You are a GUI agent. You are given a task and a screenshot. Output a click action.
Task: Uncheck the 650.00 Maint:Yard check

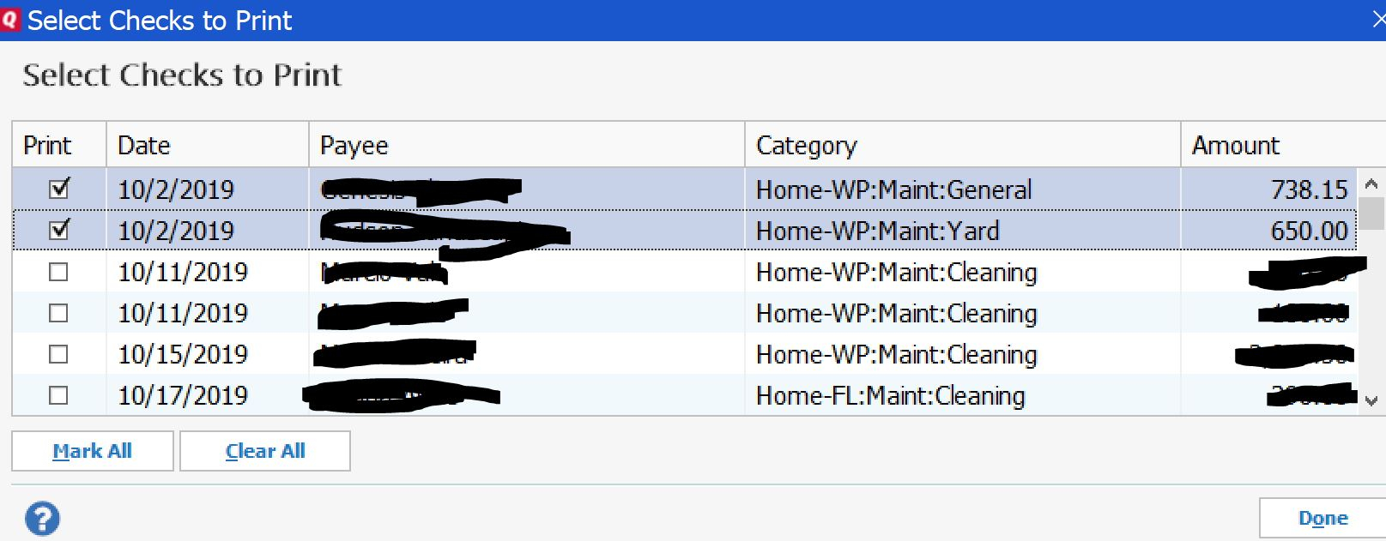(x=59, y=229)
